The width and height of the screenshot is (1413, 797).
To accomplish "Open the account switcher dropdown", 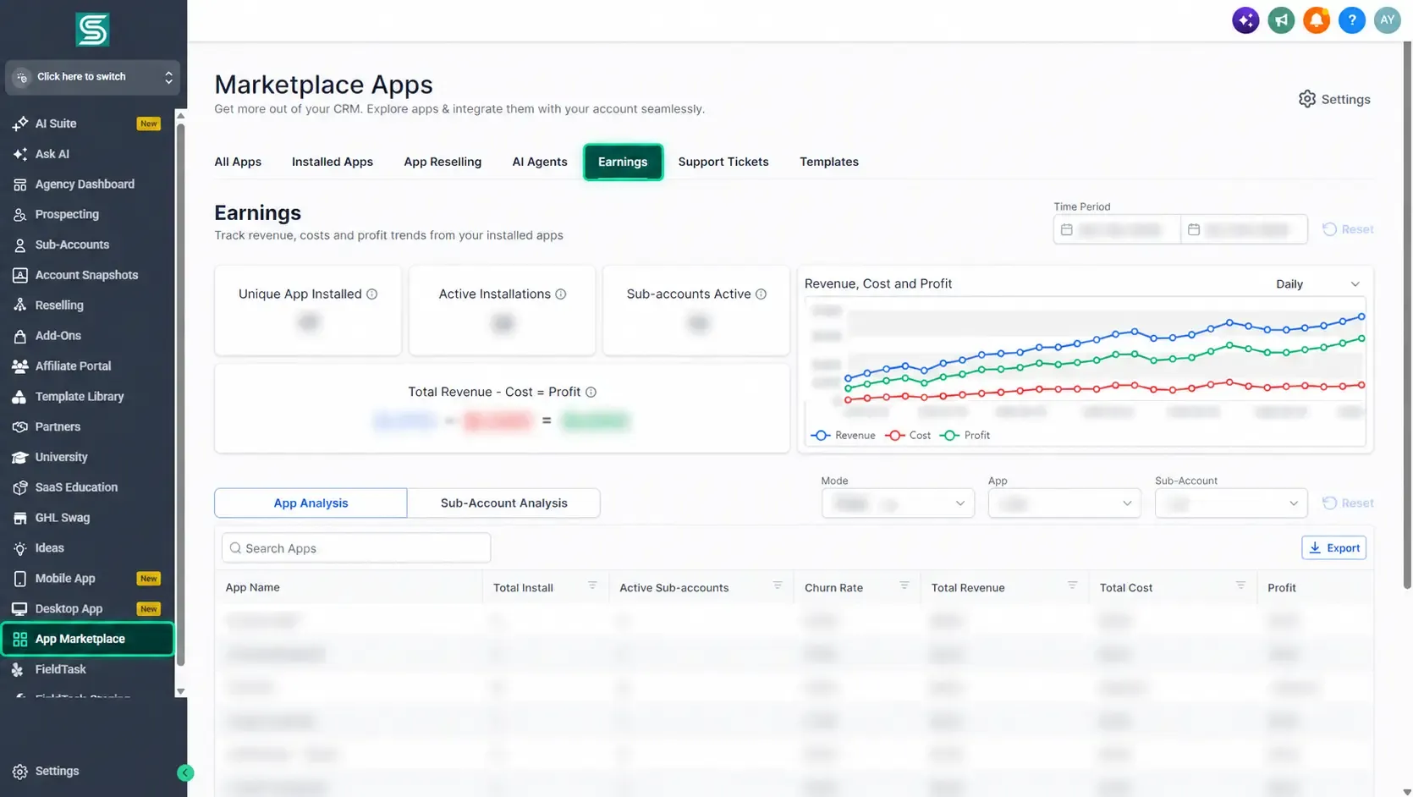I will pyautogui.click(x=92, y=77).
